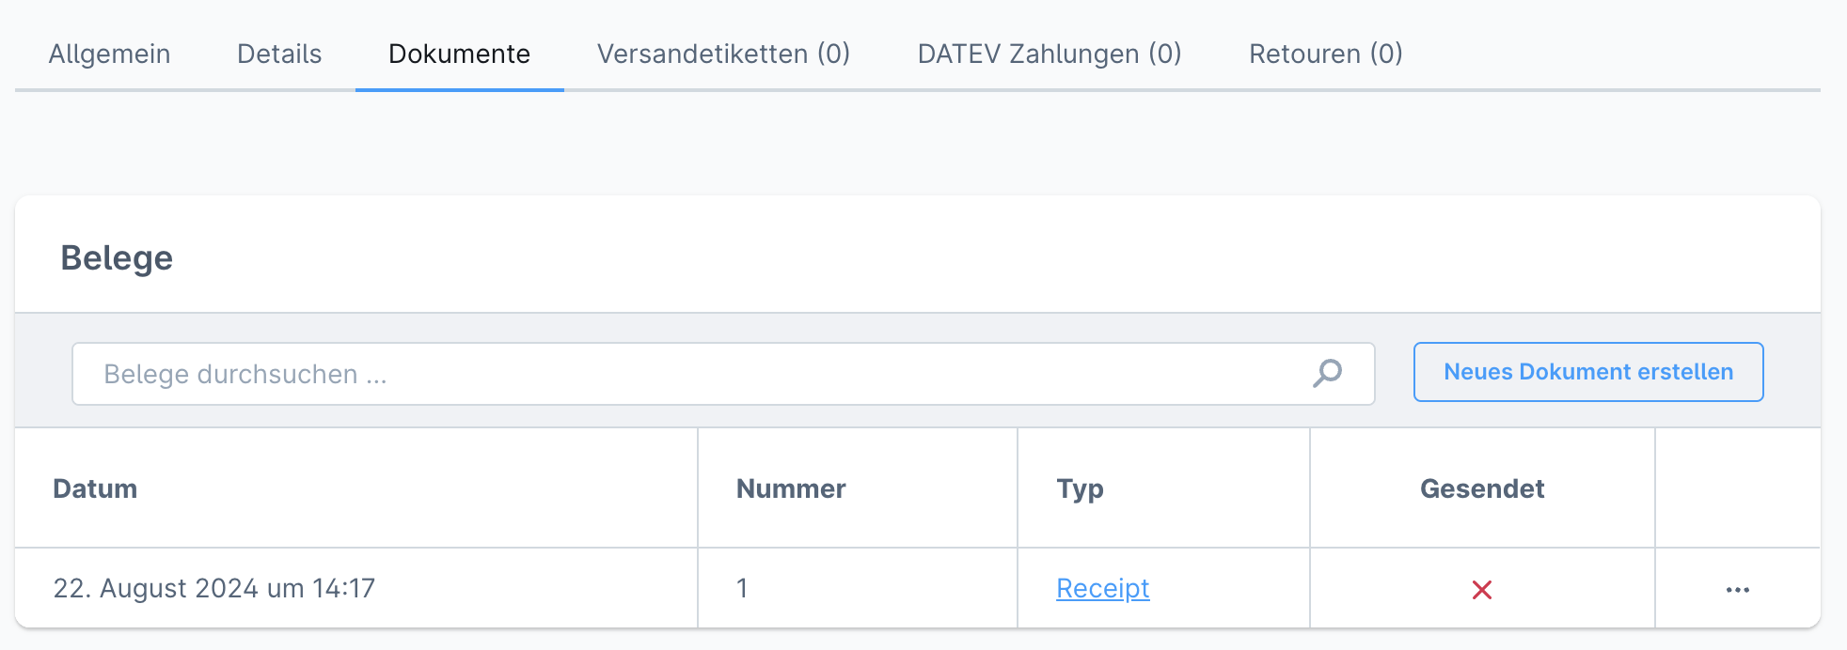Go to the Versandetiketten (0) tab
The height and width of the screenshot is (650, 1847).
click(723, 54)
